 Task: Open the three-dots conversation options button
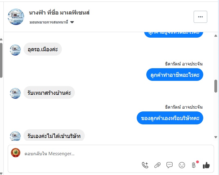[200, 17]
